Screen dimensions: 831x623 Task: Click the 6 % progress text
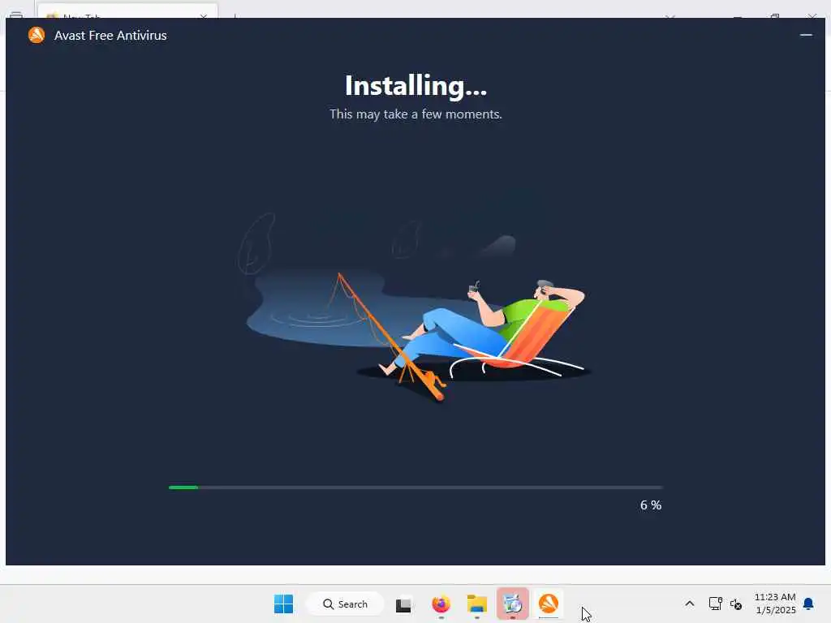[x=650, y=505]
